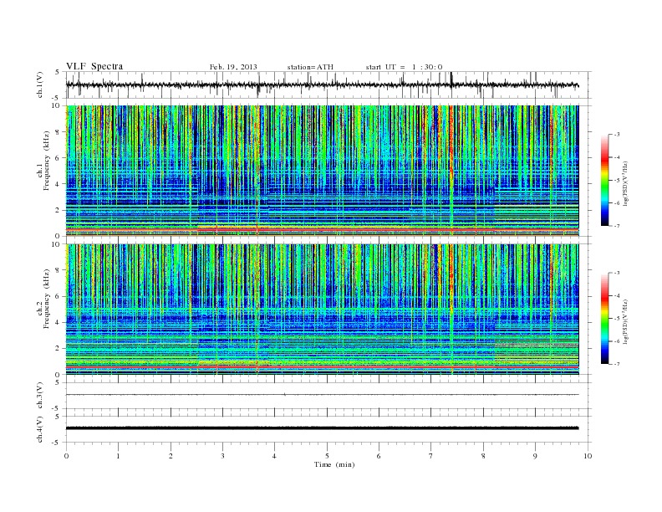
Task: Click the log(PSD) label beside ch.1 colorbar
Action: click(x=625, y=183)
